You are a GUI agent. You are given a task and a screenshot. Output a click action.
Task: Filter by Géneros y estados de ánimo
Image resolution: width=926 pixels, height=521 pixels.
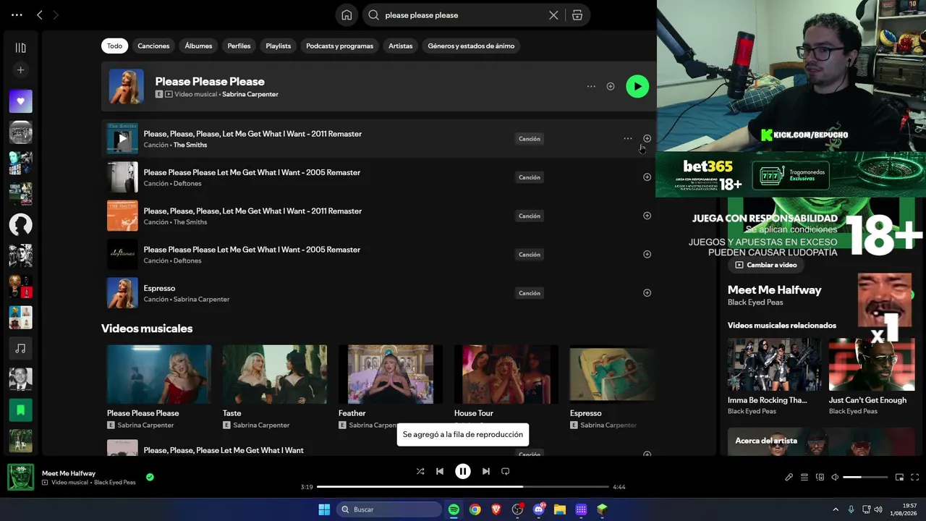(471, 46)
